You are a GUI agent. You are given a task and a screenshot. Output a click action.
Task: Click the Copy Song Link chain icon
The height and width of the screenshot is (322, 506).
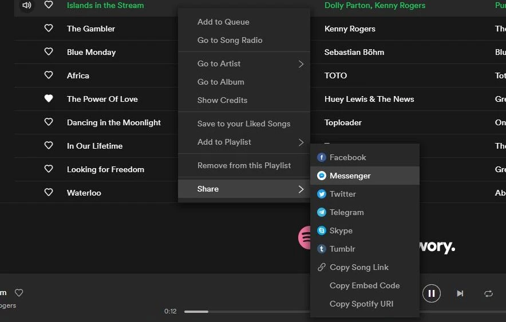(x=322, y=267)
